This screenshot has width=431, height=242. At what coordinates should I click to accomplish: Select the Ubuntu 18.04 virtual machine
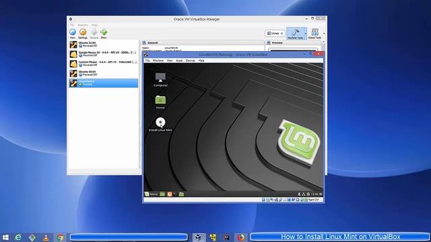104,73
